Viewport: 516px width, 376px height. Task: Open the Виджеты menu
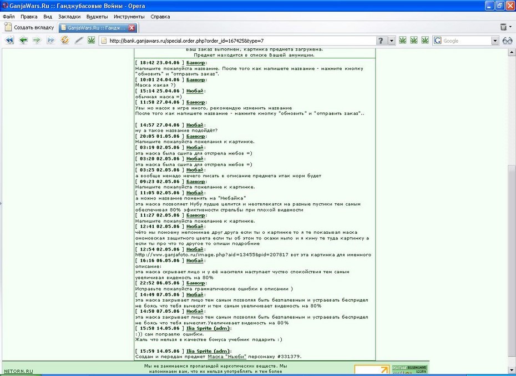click(97, 17)
